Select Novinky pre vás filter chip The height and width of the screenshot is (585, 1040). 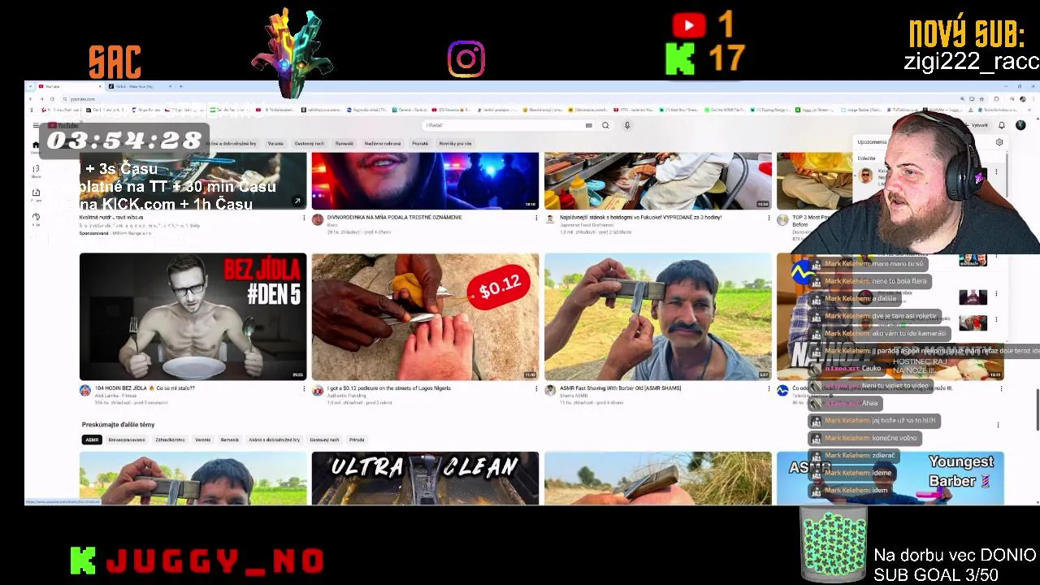(x=455, y=143)
